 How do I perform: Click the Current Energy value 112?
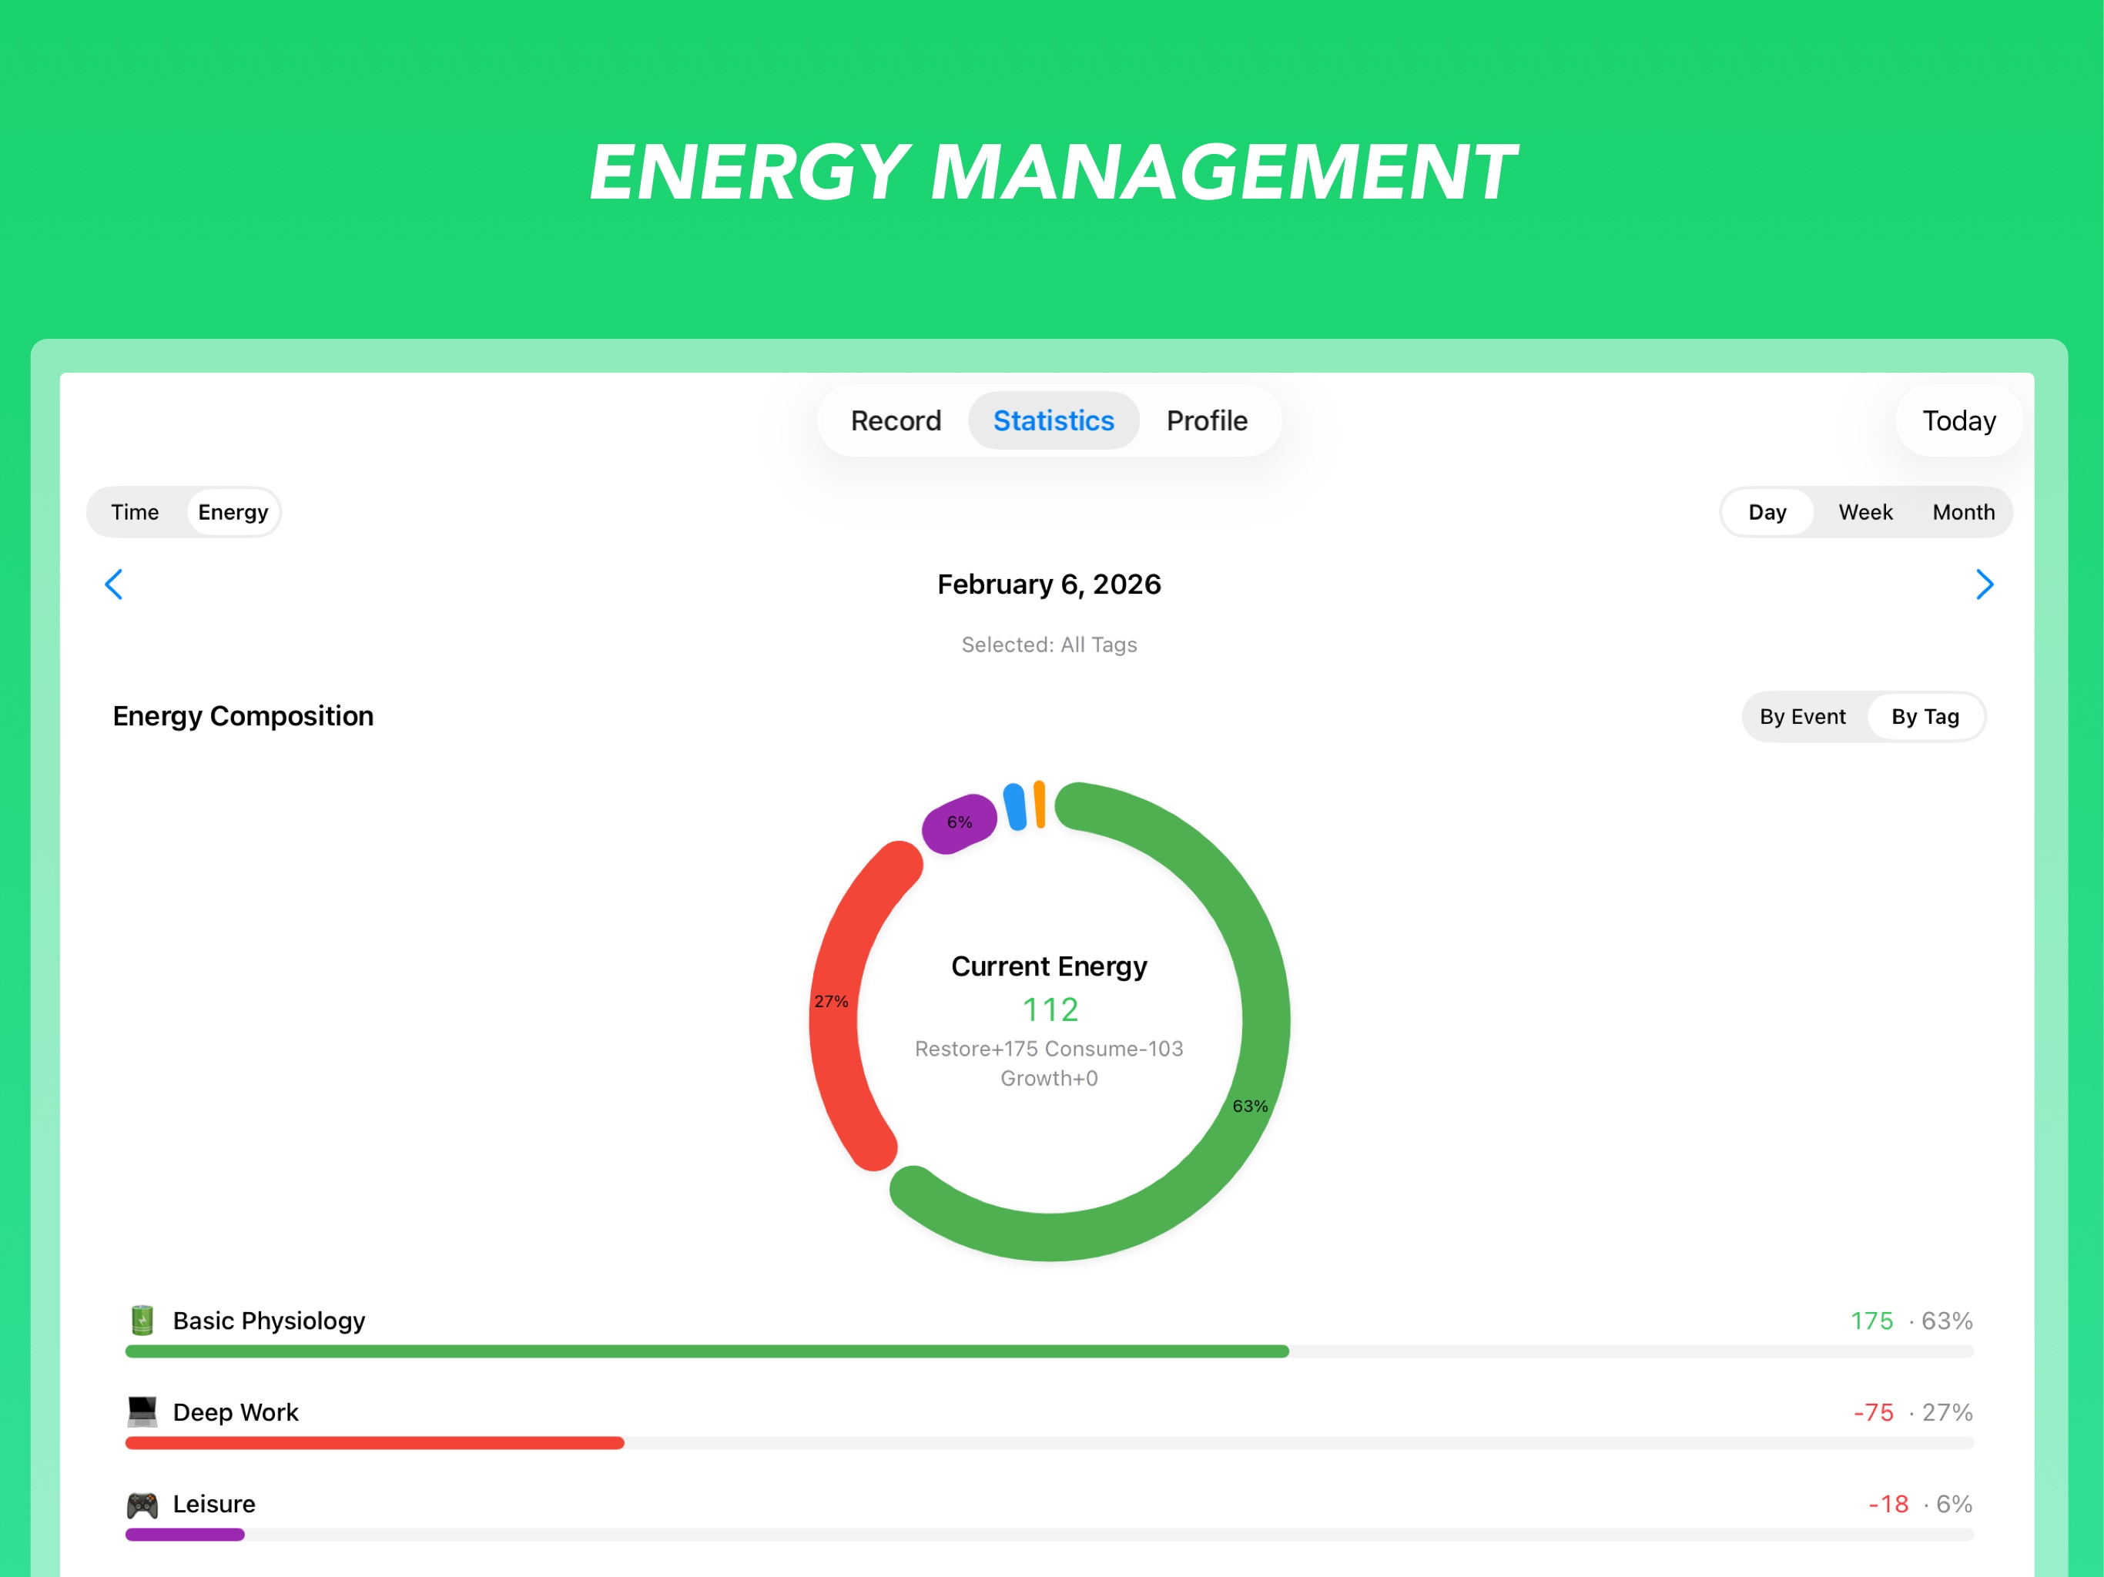tap(1050, 1009)
